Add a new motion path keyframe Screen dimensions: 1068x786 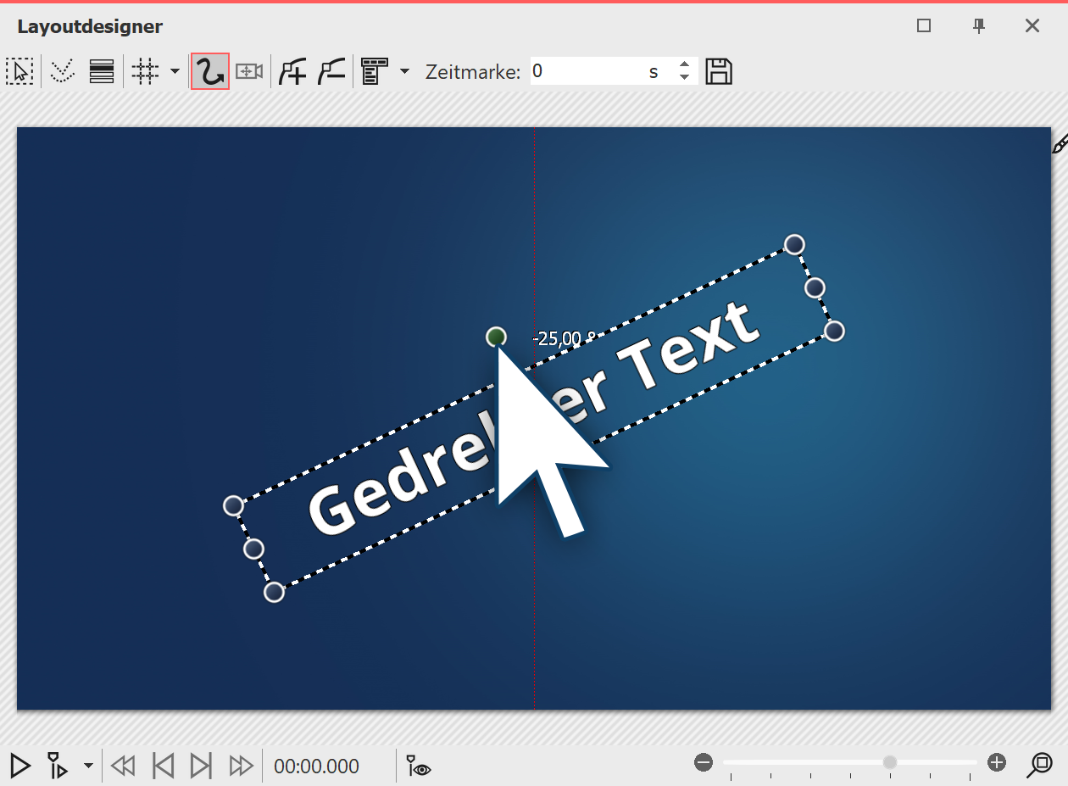[x=292, y=71]
